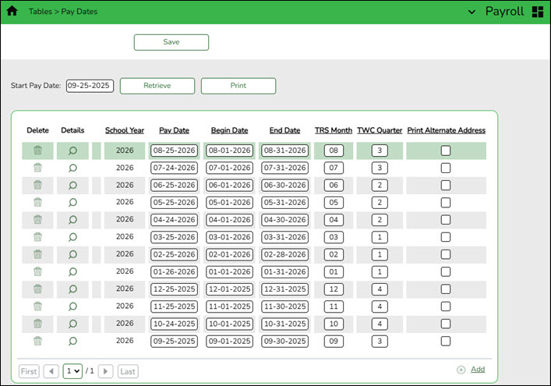
Task: Delete the 07-24-2026 pay date row
Action: point(37,168)
